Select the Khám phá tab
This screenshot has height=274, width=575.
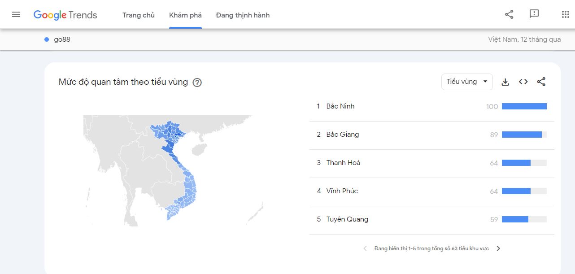pos(185,15)
